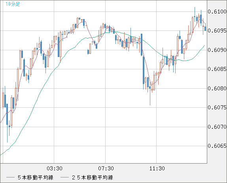
Task: Click the 0.6070 price axis label
Action: coord(217,127)
